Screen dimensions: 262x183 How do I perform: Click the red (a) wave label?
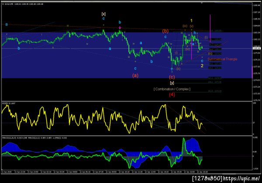(x=135, y=76)
